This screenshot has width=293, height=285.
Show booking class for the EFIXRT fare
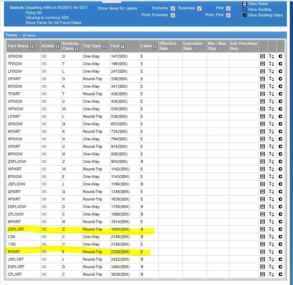click(280, 252)
